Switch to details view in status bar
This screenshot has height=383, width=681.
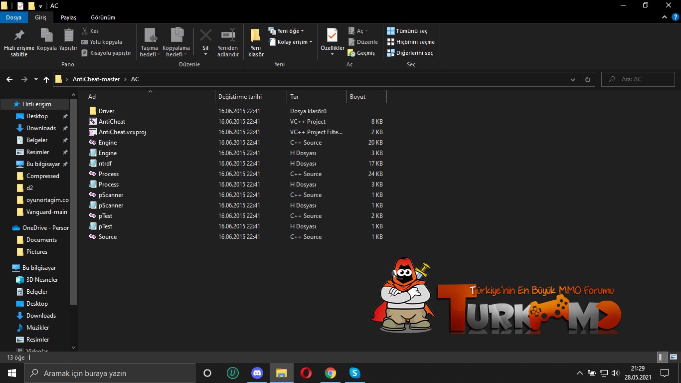(662, 357)
